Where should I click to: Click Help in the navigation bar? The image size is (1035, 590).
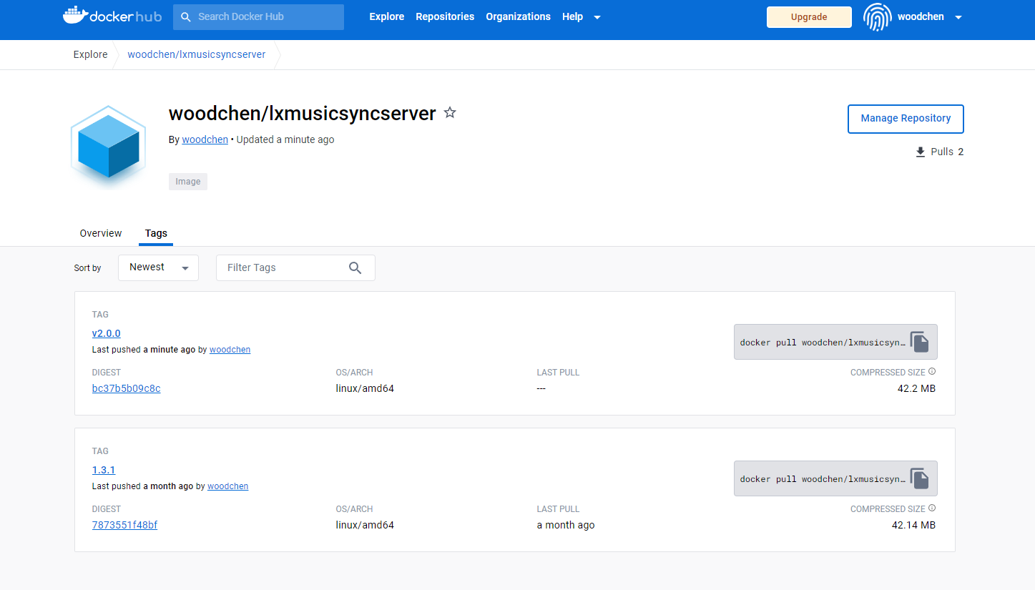pyautogui.click(x=572, y=16)
